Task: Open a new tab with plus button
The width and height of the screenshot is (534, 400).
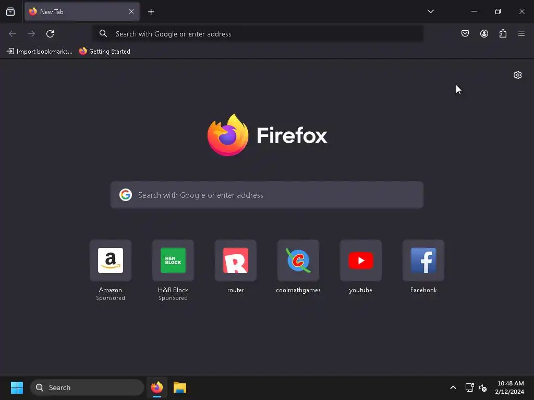Action: pyautogui.click(x=151, y=12)
